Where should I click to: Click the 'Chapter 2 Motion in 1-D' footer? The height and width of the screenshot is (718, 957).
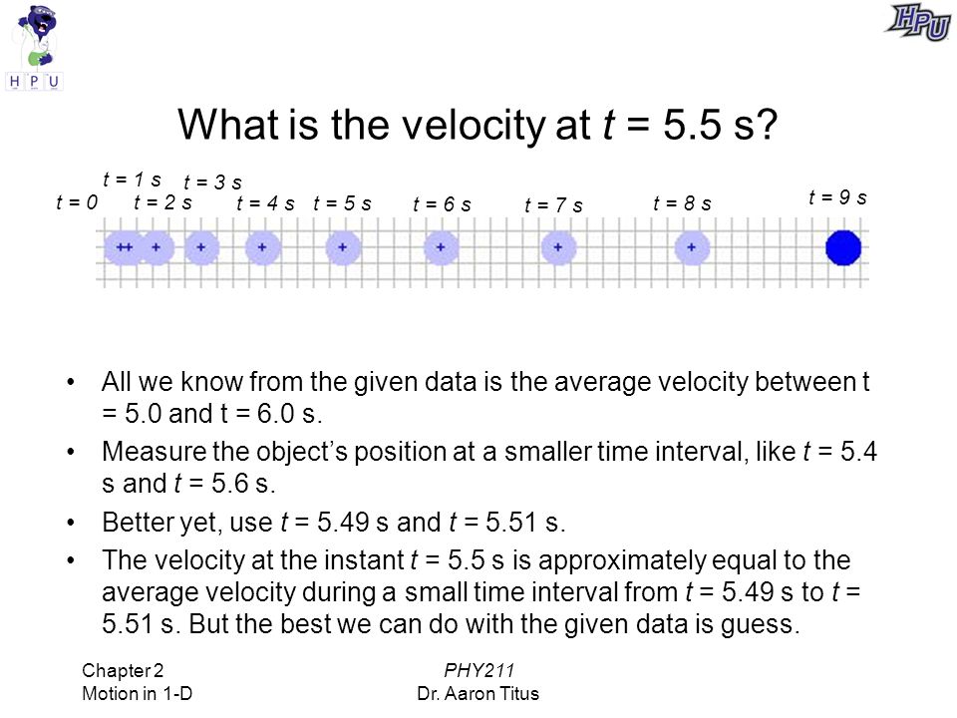[x=137, y=682]
